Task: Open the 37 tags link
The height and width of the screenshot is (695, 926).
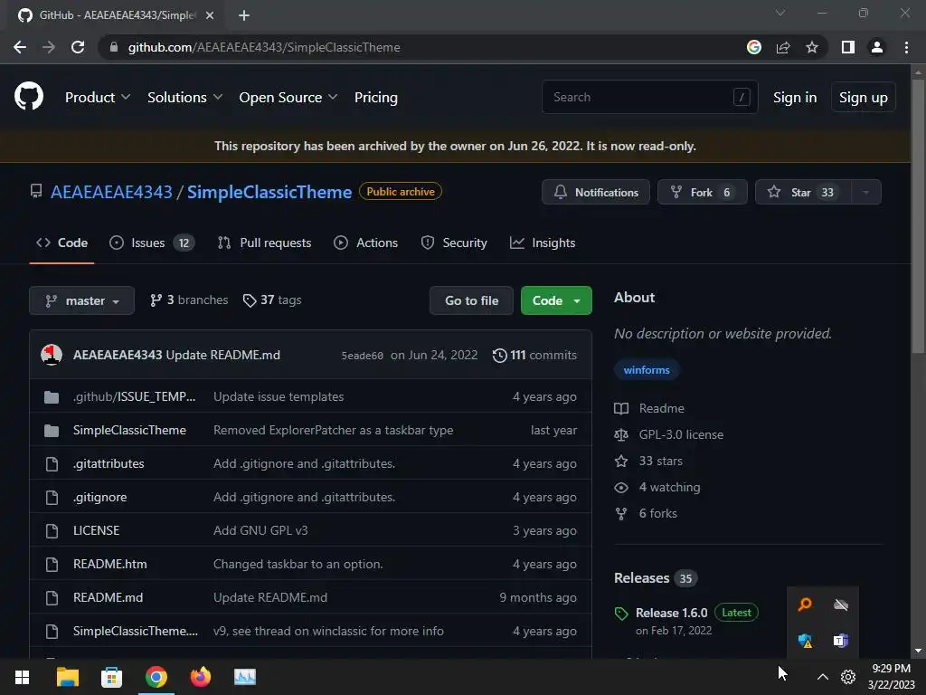Action: point(272,300)
